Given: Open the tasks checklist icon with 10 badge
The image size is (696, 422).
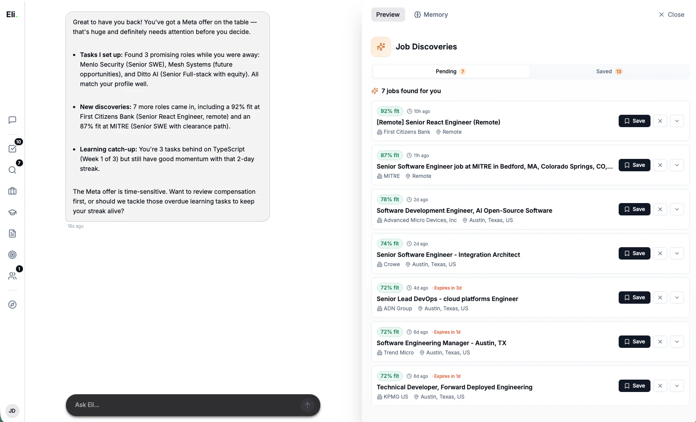Looking at the screenshot, I should pyautogui.click(x=12, y=149).
